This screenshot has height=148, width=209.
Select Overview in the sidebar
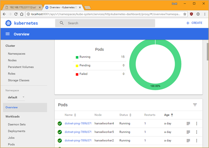tap(25, 108)
